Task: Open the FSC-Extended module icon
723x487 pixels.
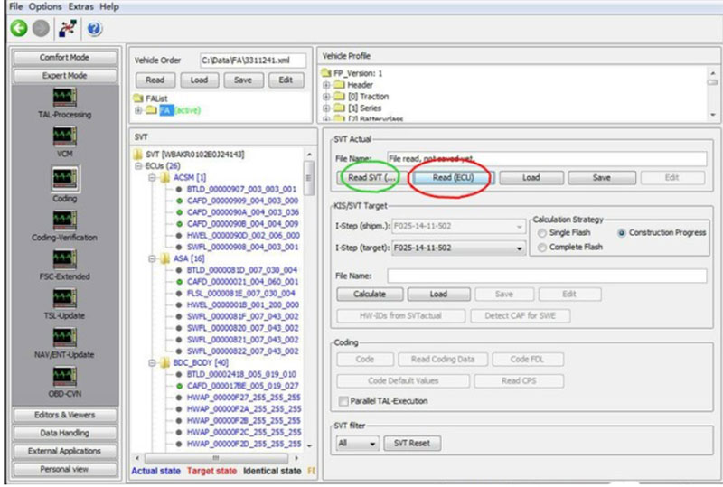Action: pyautogui.click(x=64, y=259)
